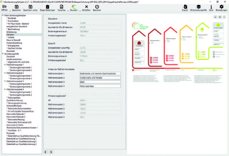Open the dropdown arrow next to Drucken
Viewport: 229px width, 156px height.
(x=80, y=11)
